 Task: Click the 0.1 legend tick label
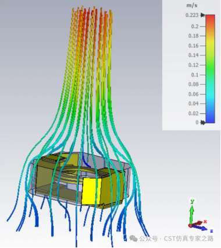coord(195,75)
